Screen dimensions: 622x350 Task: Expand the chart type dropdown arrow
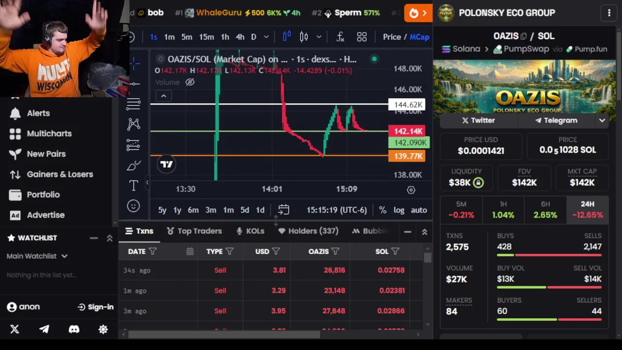pos(319,37)
